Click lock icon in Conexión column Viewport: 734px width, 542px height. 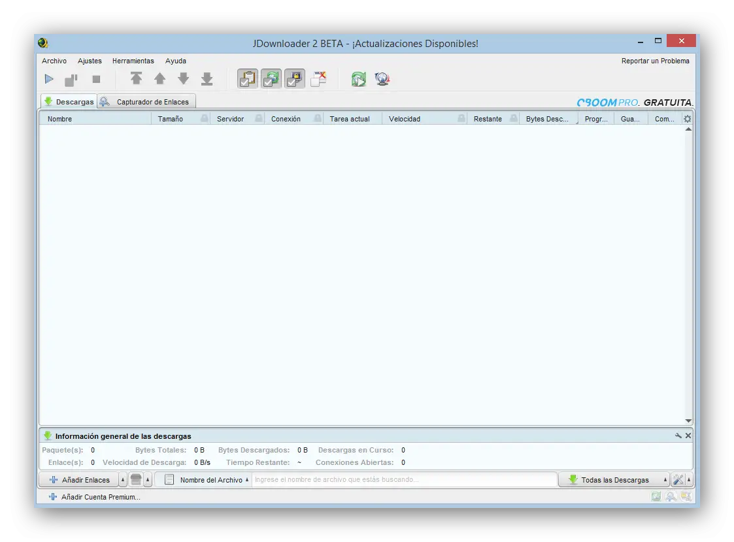(318, 118)
